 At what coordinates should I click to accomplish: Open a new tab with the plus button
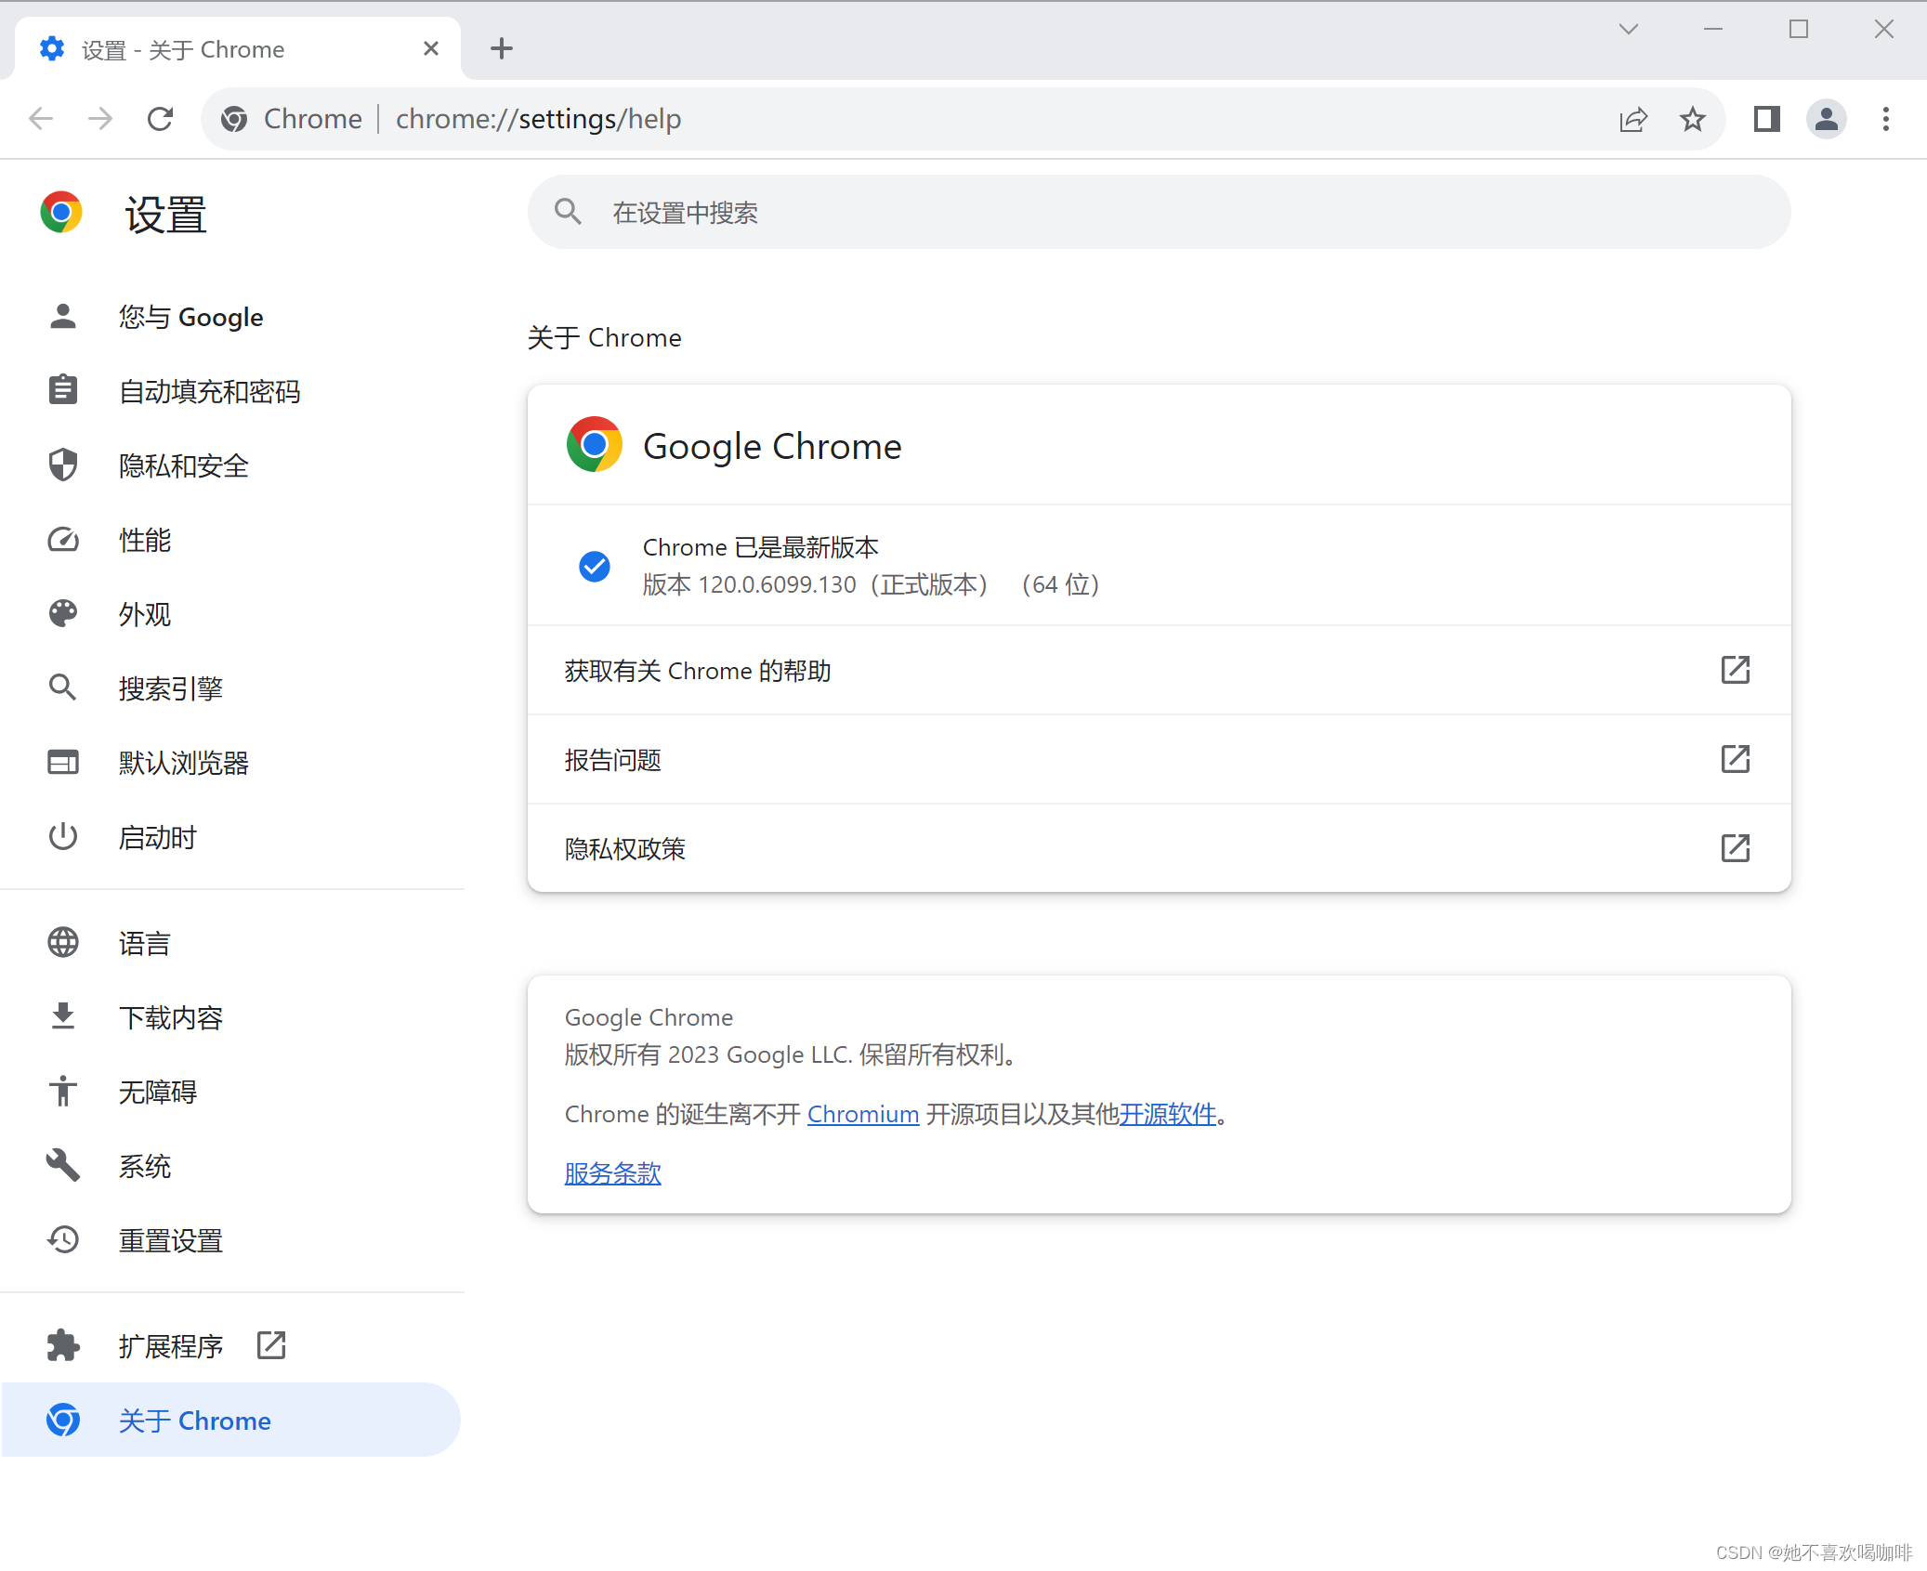(502, 47)
